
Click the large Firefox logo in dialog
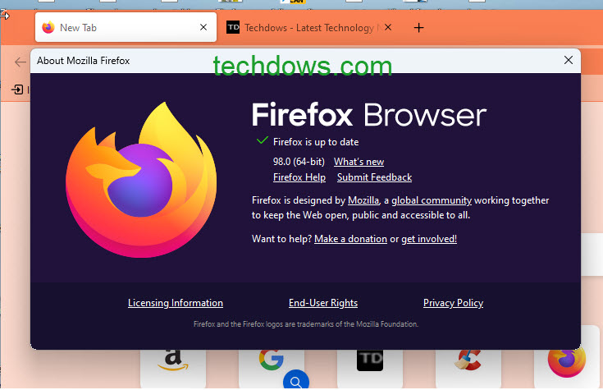[x=141, y=180]
